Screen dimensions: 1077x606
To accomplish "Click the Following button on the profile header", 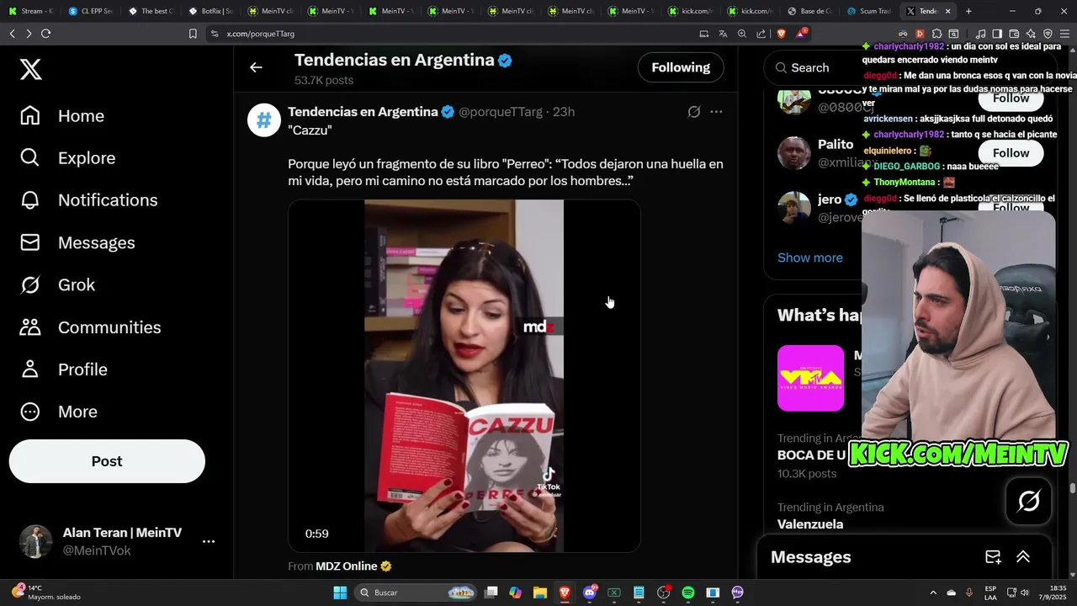I will click(x=681, y=67).
